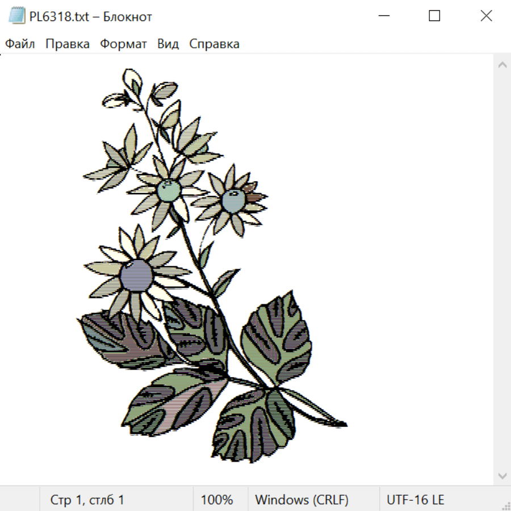This screenshot has height=511, width=511.
Task: Maximize the Блокнот window
Action: pyautogui.click(x=434, y=16)
